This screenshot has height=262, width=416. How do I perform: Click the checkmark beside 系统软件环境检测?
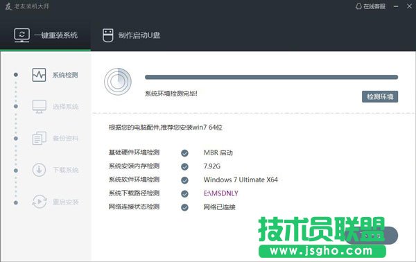184,180
